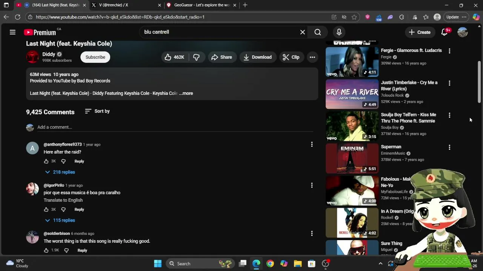Open Google Chrome from taskbar
This screenshot has width=483, height=271.
click(x=270, y=263)
